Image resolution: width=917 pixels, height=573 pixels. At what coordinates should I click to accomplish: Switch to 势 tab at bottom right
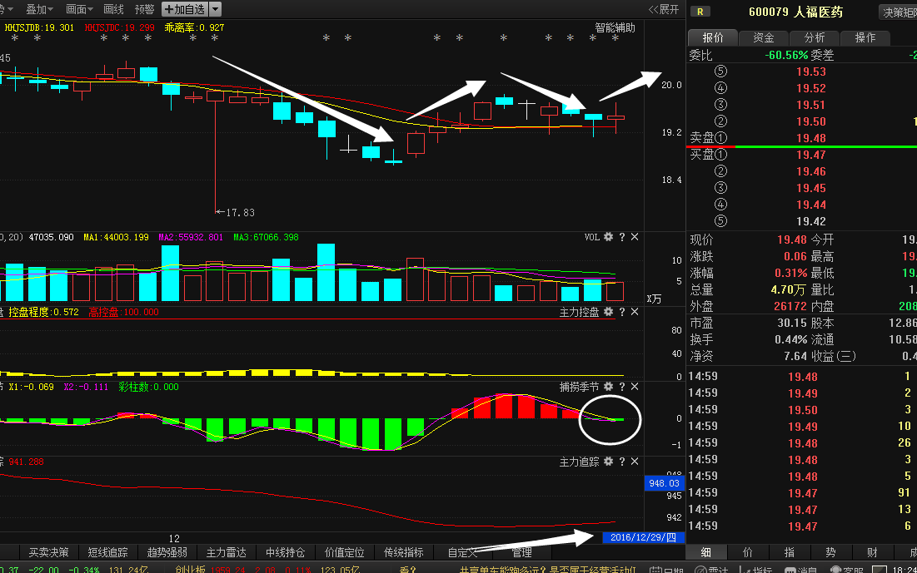(830, 552)
